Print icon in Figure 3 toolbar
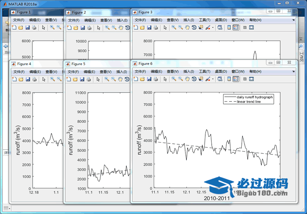 pos(156,27)
